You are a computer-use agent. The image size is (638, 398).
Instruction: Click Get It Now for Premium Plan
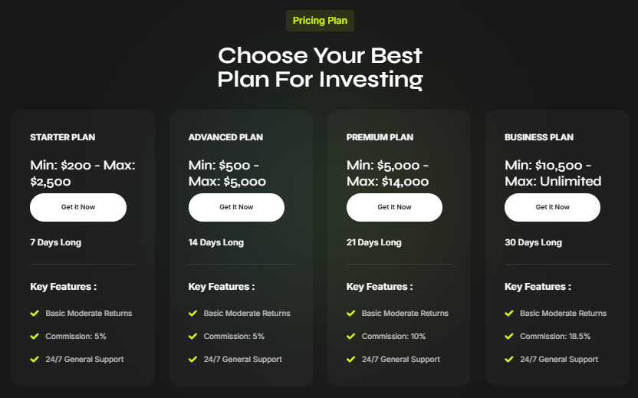pyautogui.click(x=394, y=207)
